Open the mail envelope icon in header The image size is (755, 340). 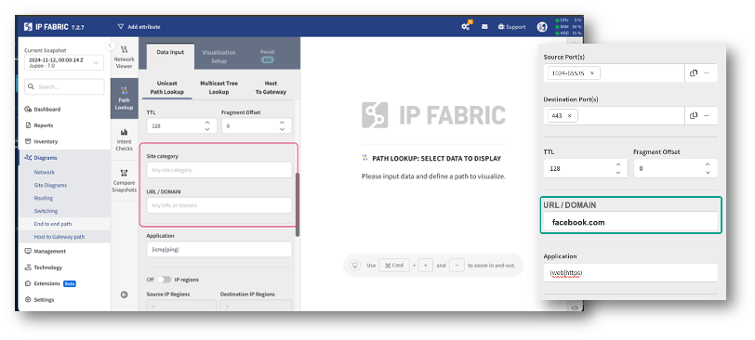coord(484,27)
